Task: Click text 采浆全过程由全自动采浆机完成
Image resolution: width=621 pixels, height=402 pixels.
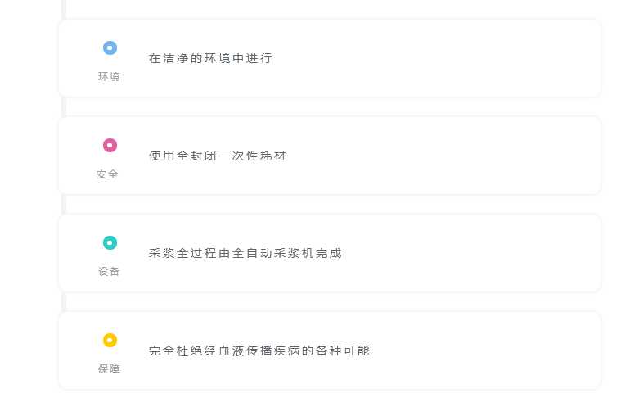Action: 245,253
